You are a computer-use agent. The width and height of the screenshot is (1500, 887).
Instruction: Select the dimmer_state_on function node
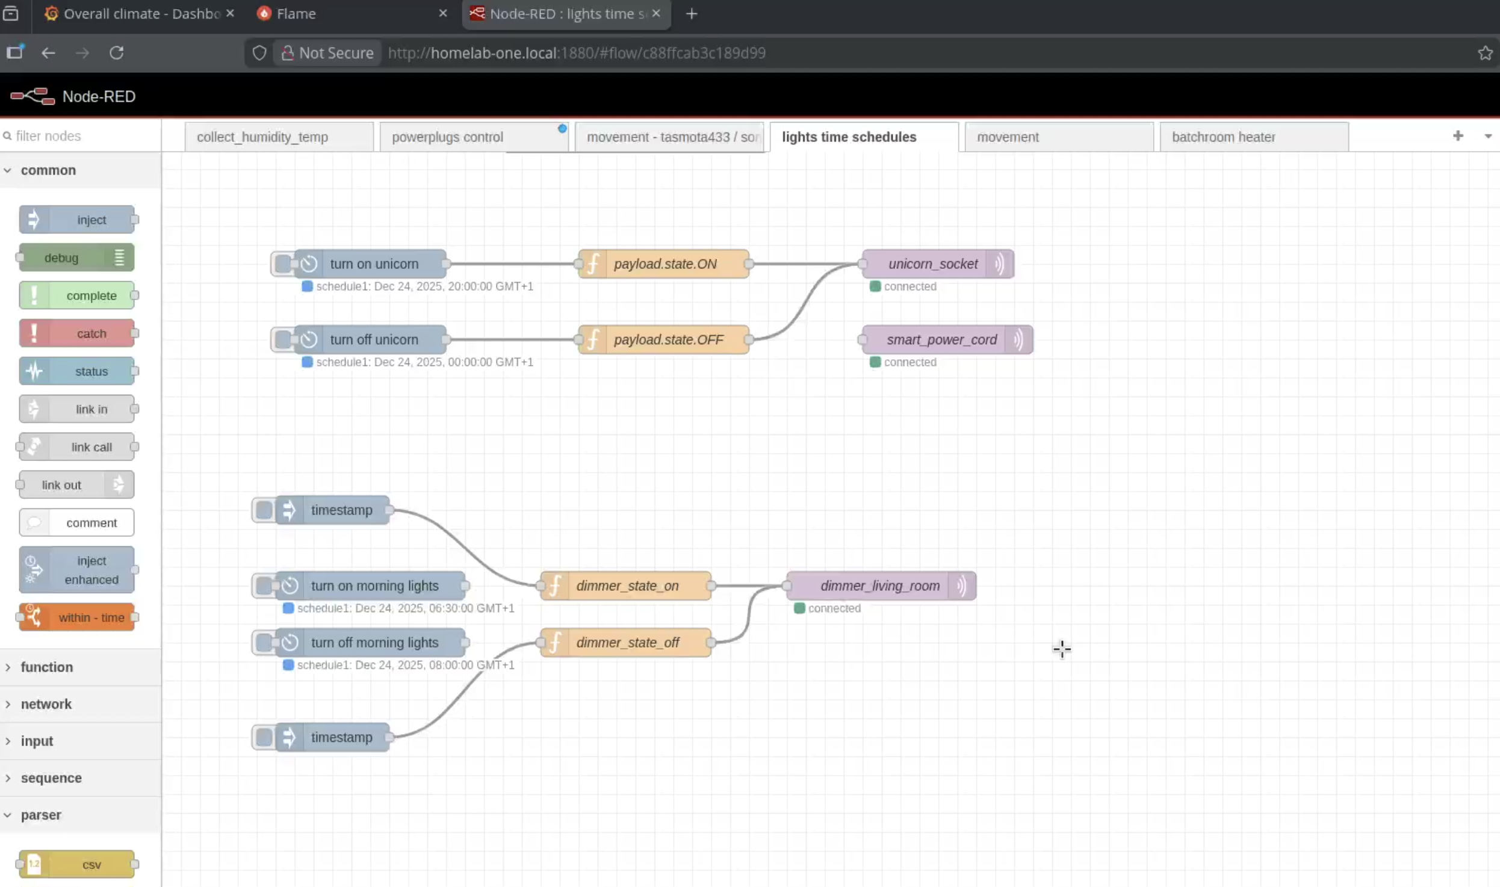[627, 586]
